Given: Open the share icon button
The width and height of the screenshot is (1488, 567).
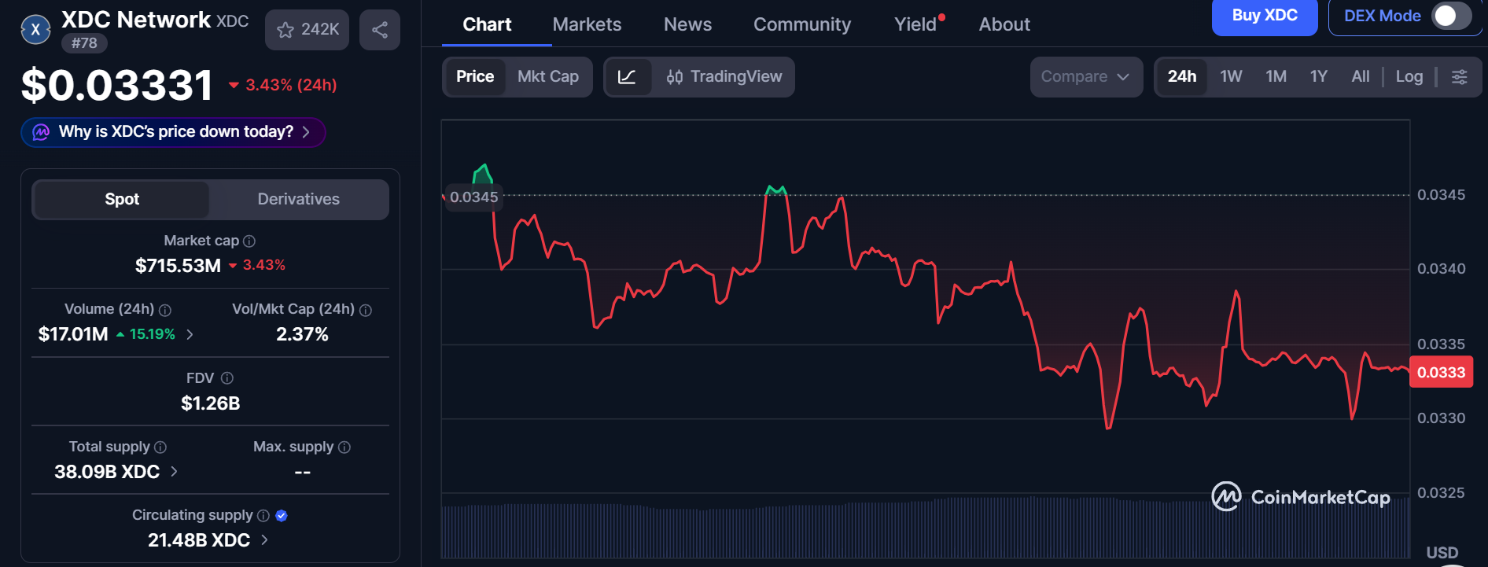Looking at the screenshot, I should click(380, 30).
